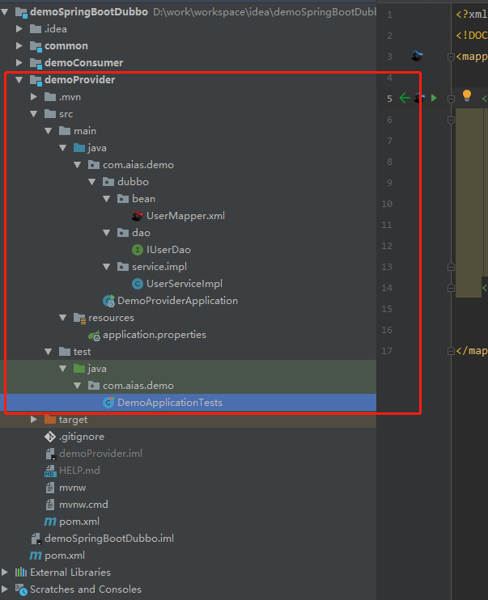Click the Maven icon of root pom.xml

[x=36, y=556]
